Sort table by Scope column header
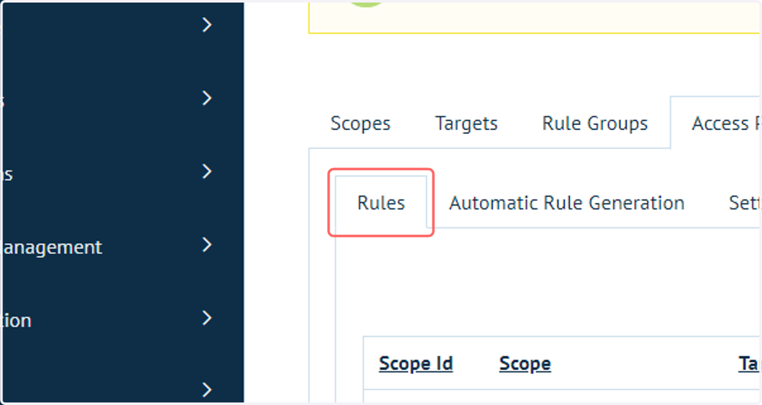This screenshot has width=762, height=405. coord(525,364)
